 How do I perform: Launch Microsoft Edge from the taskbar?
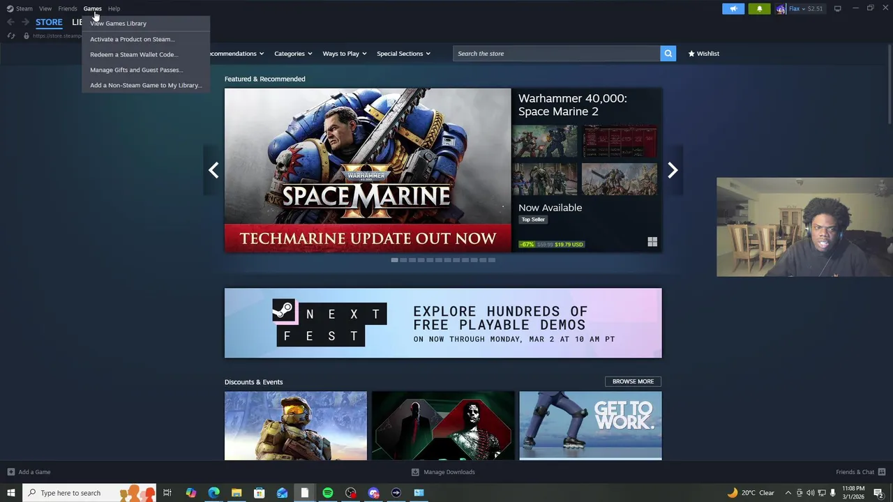[213, 493]
